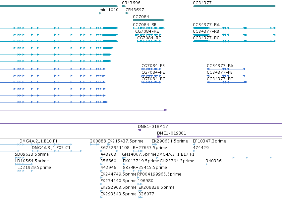Viewport: 282px width, 199px height.
Task: Click protein CG7084-PB label
Action: click(x=153, y=66)
